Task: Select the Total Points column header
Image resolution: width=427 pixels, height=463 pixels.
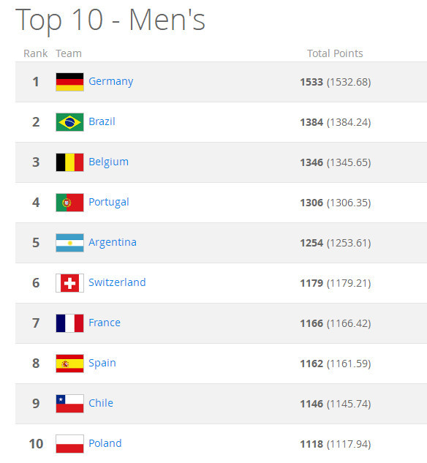Action: tap(335, 53)
